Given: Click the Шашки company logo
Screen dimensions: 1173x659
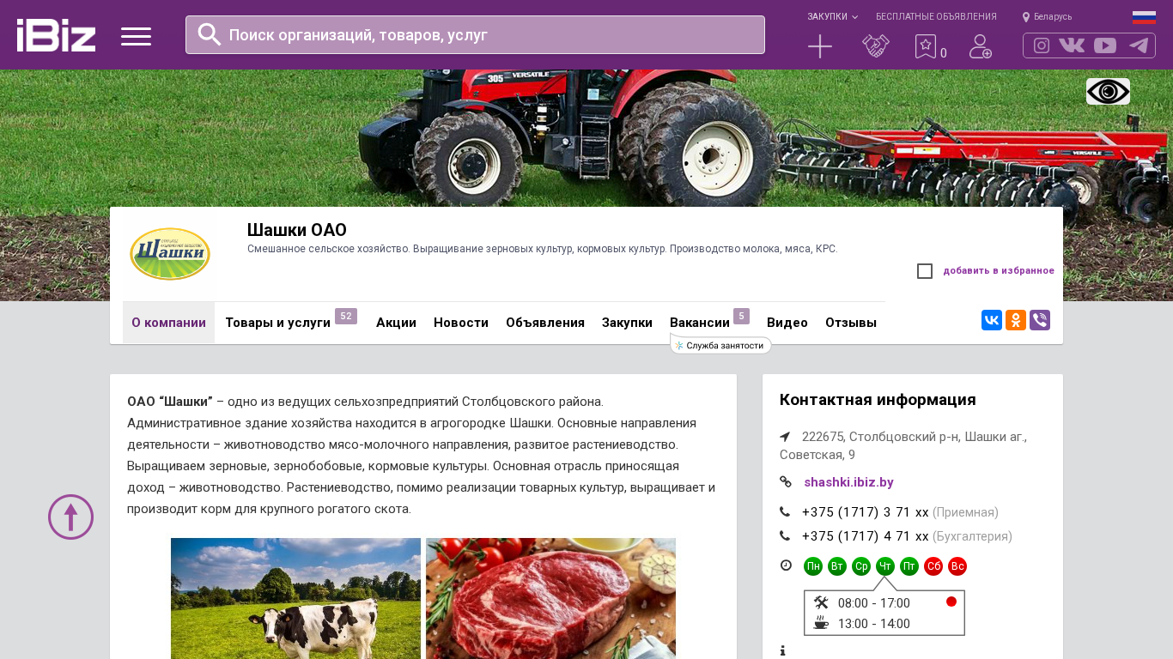Looking at the screenshot, I should 170,254.
